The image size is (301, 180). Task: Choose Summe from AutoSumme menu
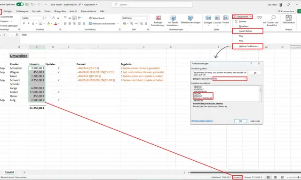pos(248,22)
